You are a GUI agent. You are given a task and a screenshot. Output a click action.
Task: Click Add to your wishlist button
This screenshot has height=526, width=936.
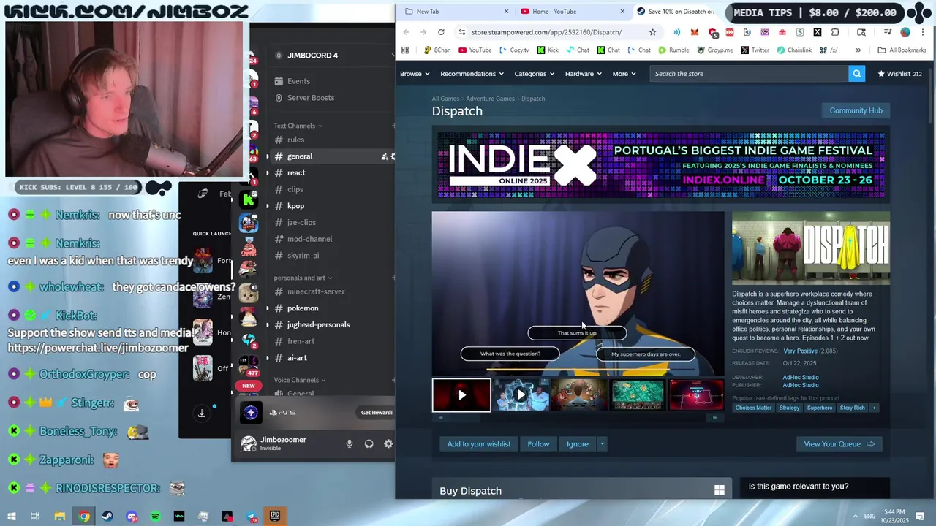[479, 444]
